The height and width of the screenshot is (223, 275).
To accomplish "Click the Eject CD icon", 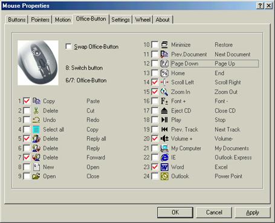I will pos(164,111).
